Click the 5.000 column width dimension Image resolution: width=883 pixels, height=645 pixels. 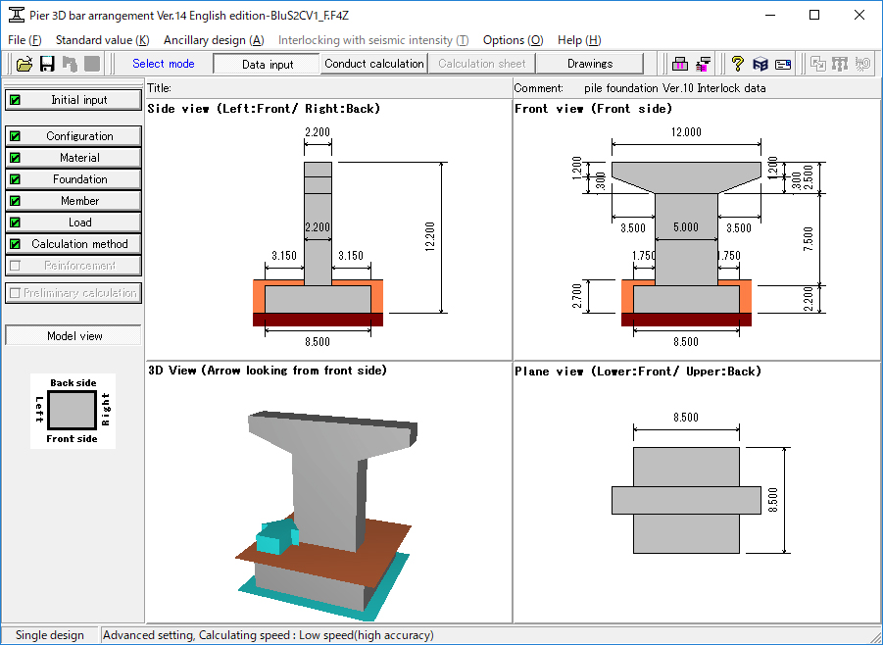[x=686, y=227]
